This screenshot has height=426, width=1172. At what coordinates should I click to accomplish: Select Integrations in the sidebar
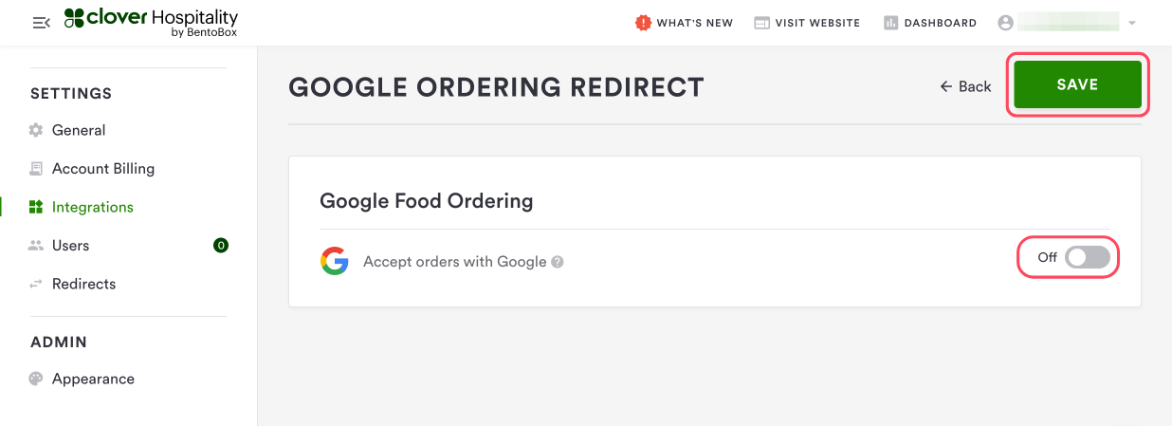point(93,207)
